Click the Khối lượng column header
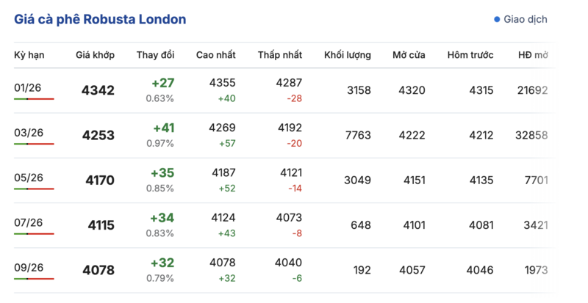588x303 pixels. point(348,55)
